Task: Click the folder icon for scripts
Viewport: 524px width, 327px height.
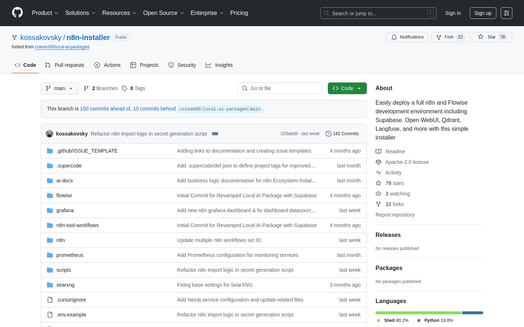Action: click(x=50, y=270)
